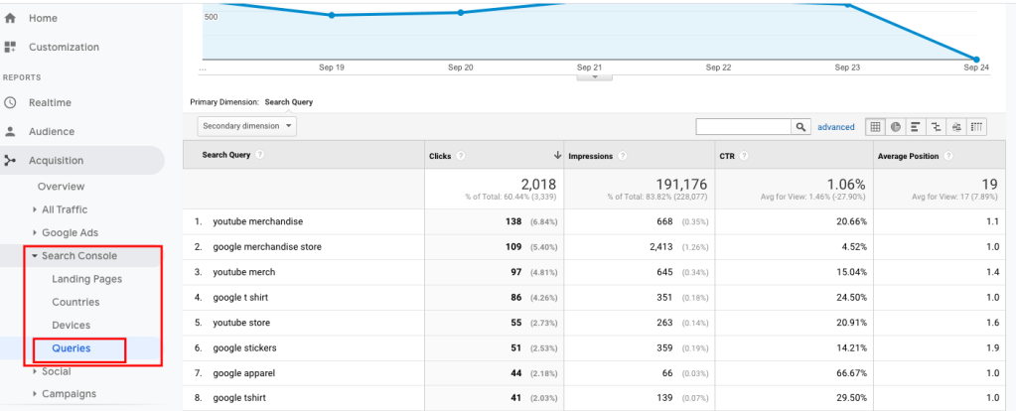
Task: Select the Sep 24 chart data point
Action: pyautogui.click(x=976, y=60)
